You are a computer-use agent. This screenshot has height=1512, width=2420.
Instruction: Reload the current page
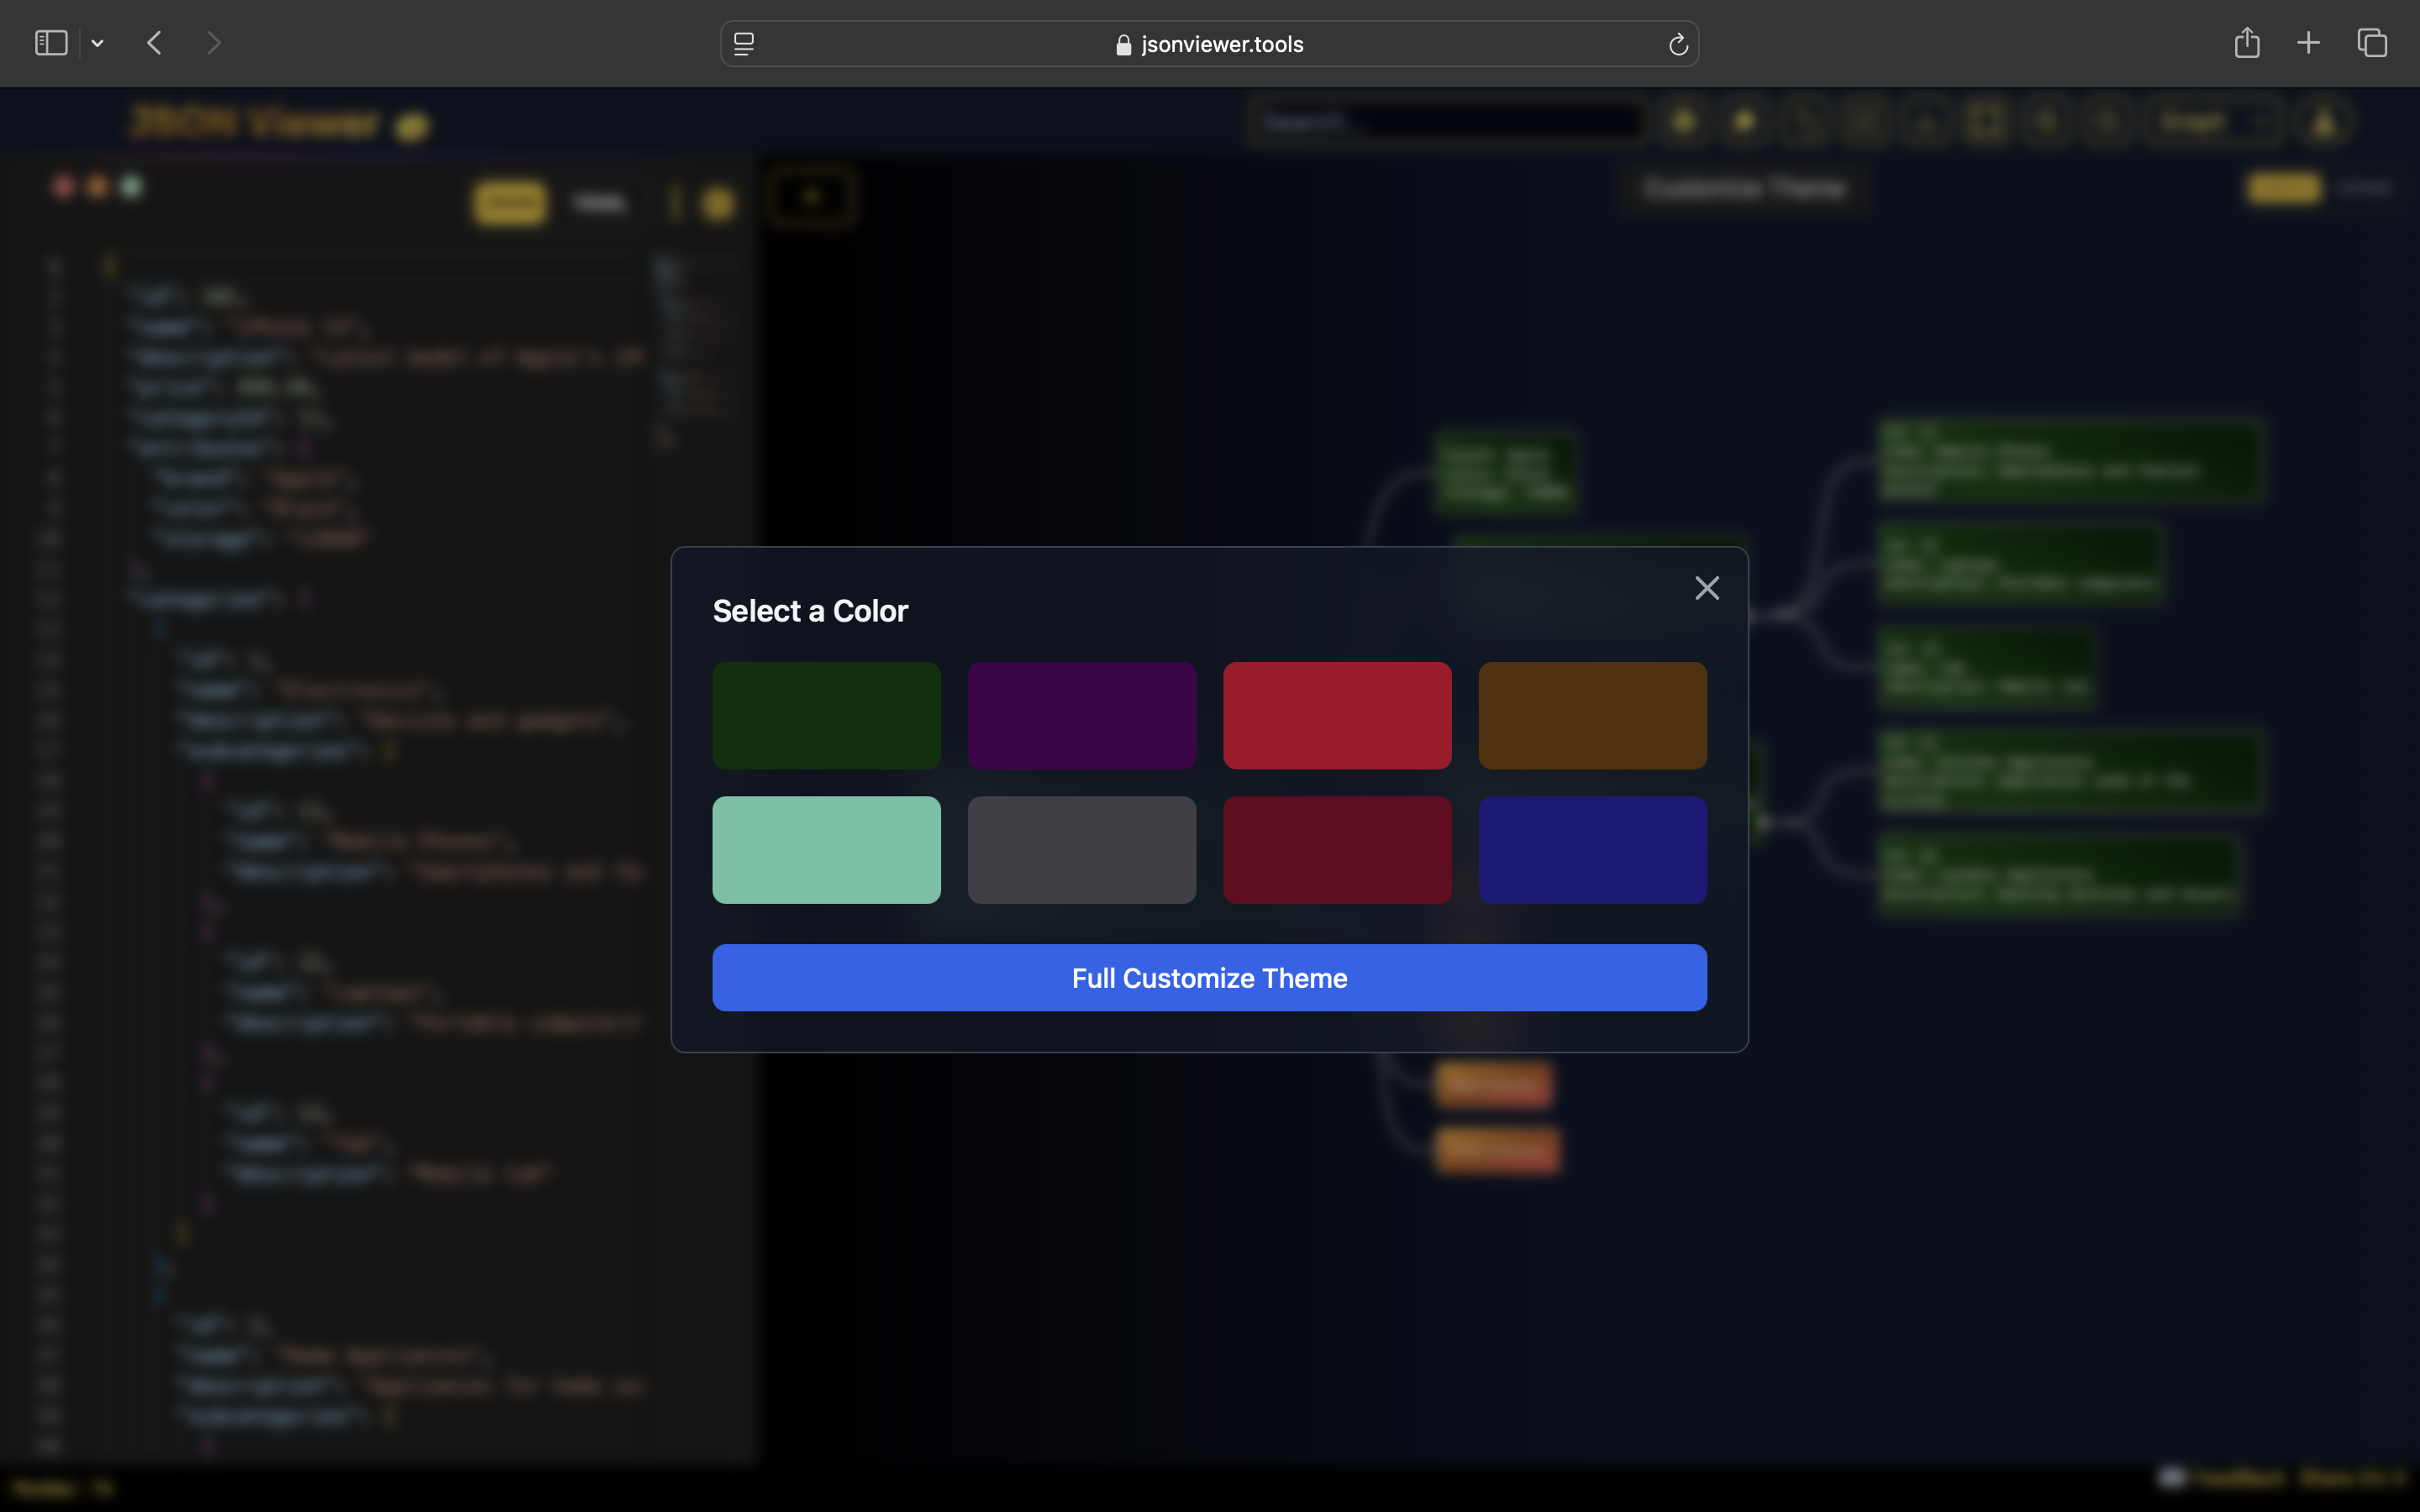1678,44
